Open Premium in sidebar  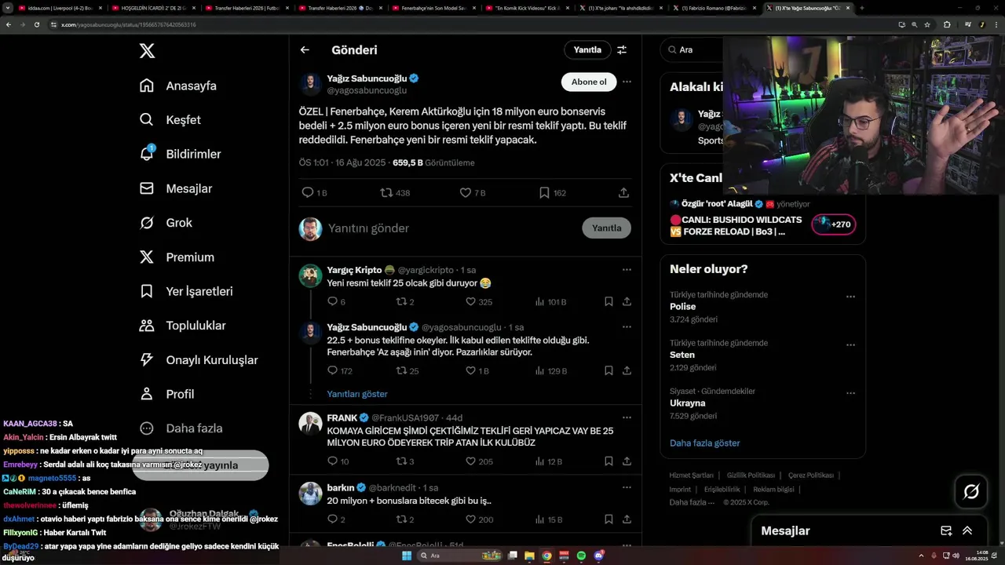(177, 257)
